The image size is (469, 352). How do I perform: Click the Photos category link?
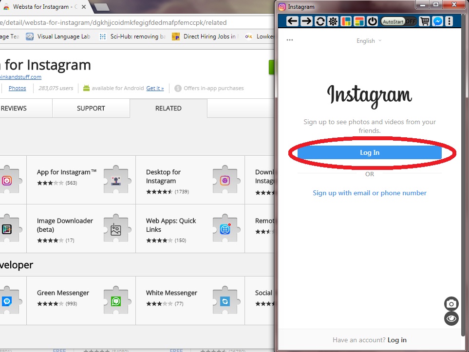pos(18,88)
